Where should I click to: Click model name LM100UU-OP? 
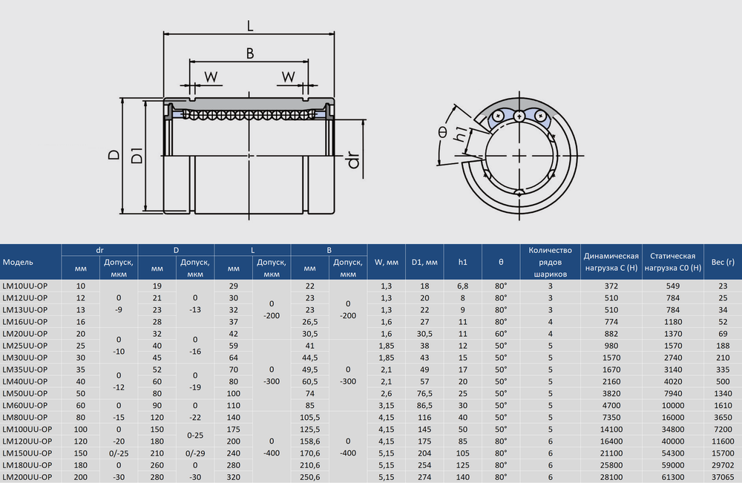coord(27,429)
